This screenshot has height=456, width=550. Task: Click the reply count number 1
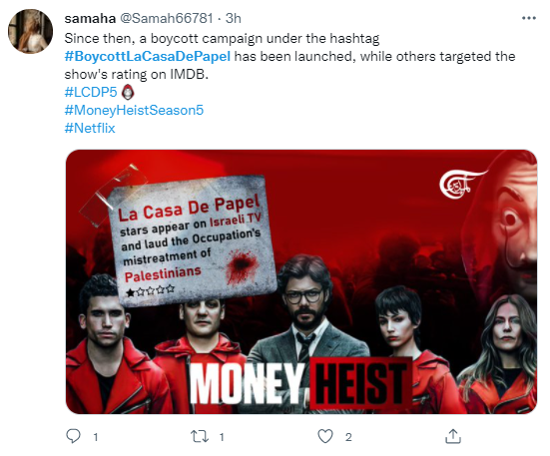[96, 437]
